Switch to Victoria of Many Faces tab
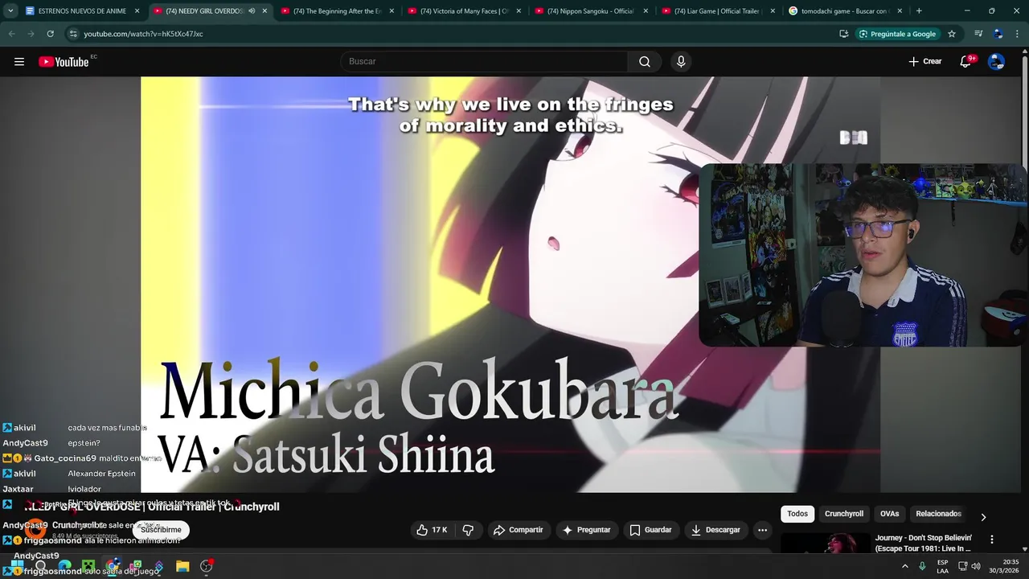1029x579 pixels. point(464,11)
